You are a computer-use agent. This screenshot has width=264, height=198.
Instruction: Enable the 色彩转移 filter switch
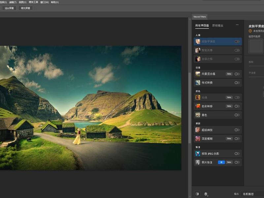(x=237, y=106)
